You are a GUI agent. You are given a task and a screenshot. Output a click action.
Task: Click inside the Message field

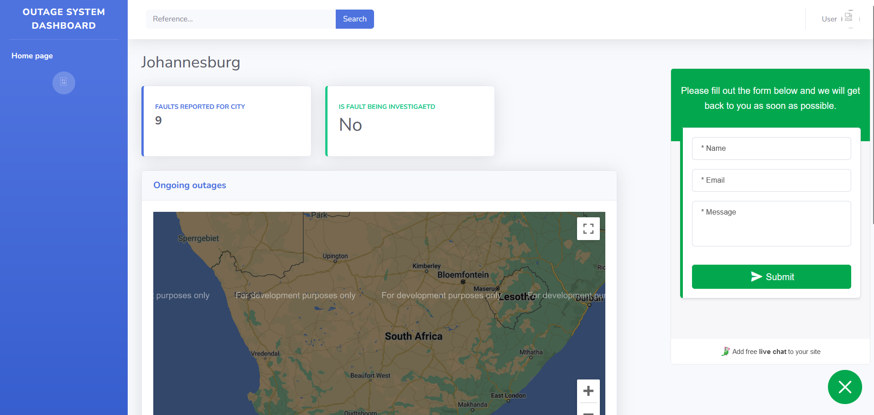click(x=771, y=223)
